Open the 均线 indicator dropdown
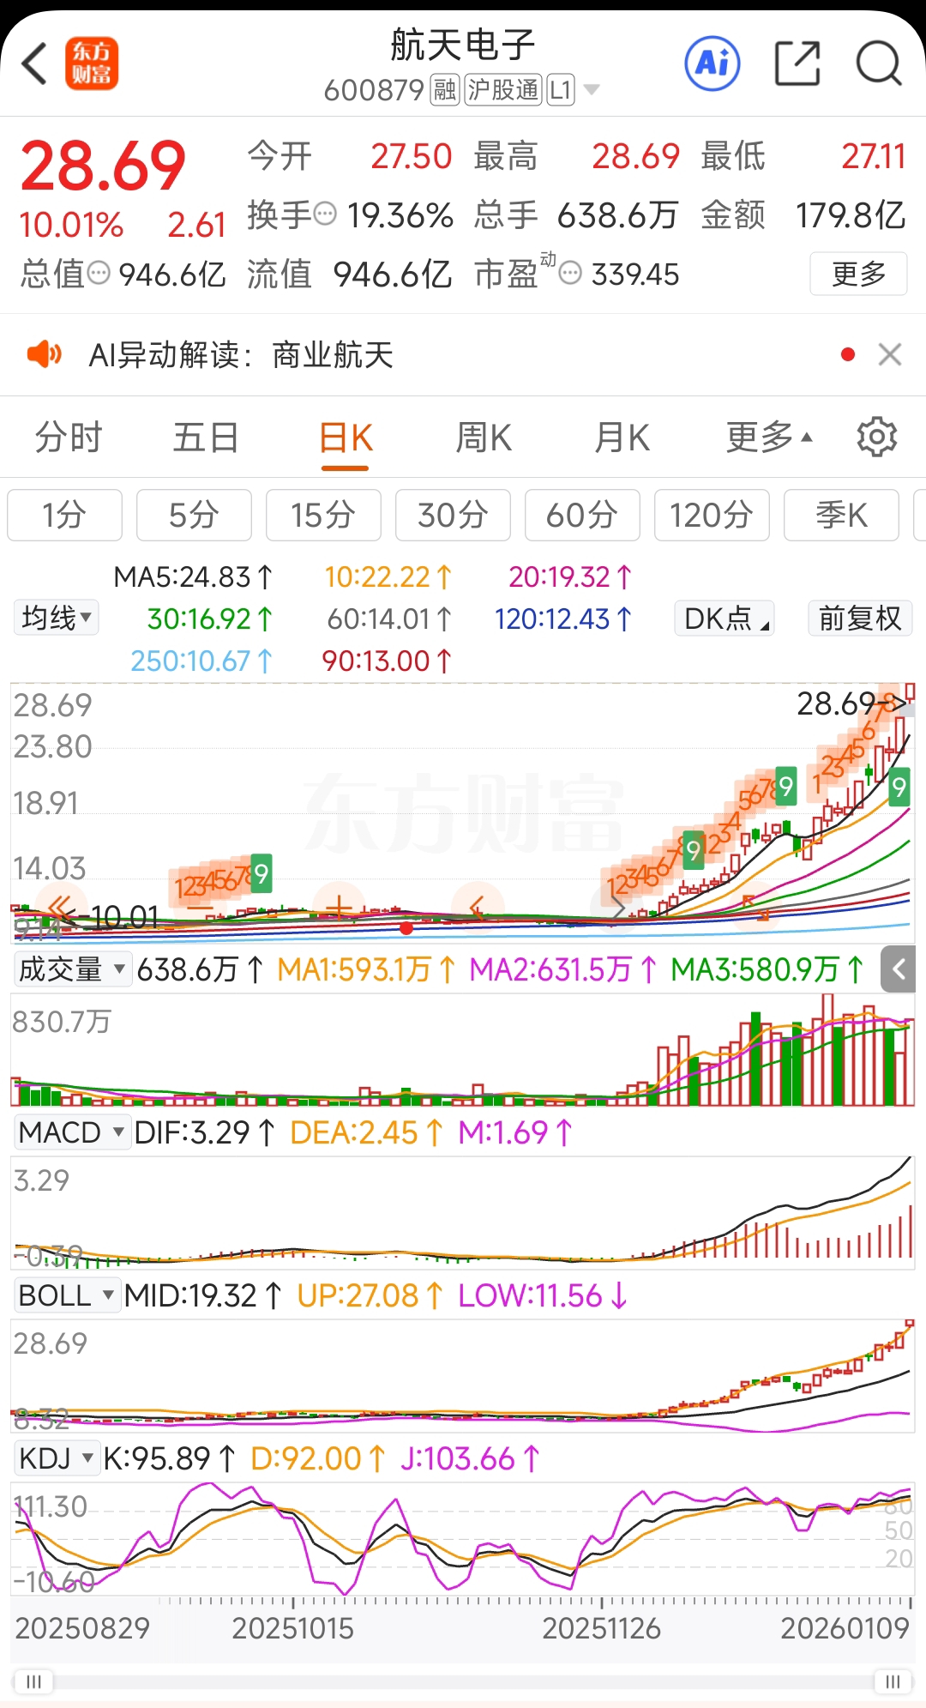Image resolution: width=926 pixels, height=1708 pixels. click(56, 618)
